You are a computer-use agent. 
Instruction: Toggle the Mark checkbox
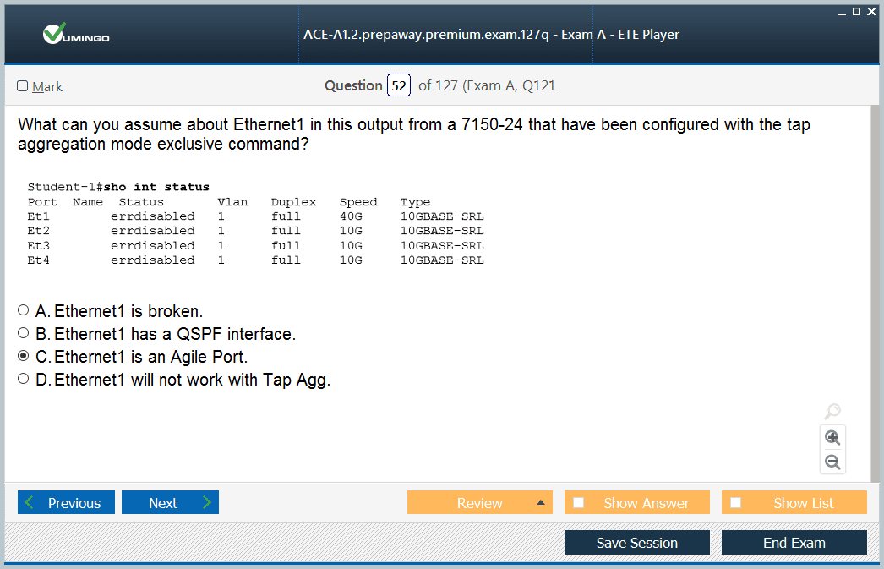pyautogui.click(x=23, y=85)
